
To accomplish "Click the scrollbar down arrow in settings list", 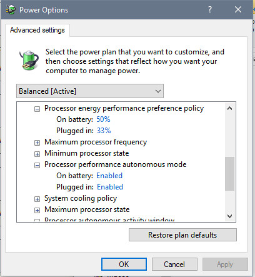I will point(230,216).
